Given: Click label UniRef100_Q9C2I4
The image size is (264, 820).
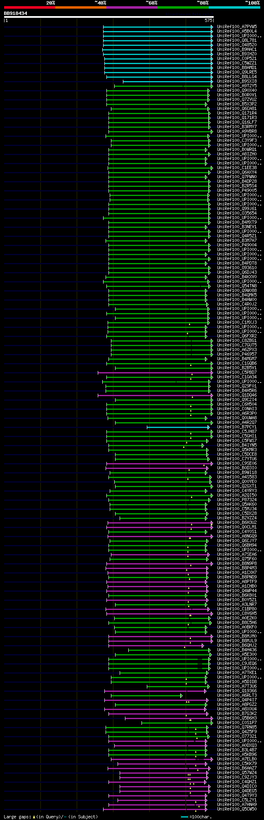Looking at the screenshot, I should (237, 399).
